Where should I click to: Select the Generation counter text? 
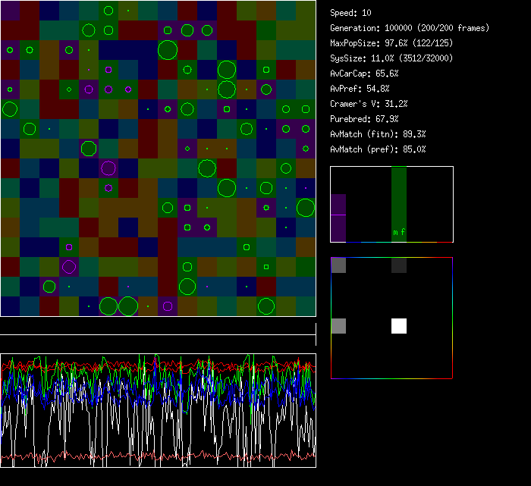click(x=410, y=28)
